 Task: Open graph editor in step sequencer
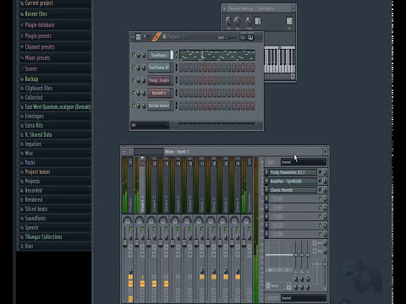[x=243, y=37]
